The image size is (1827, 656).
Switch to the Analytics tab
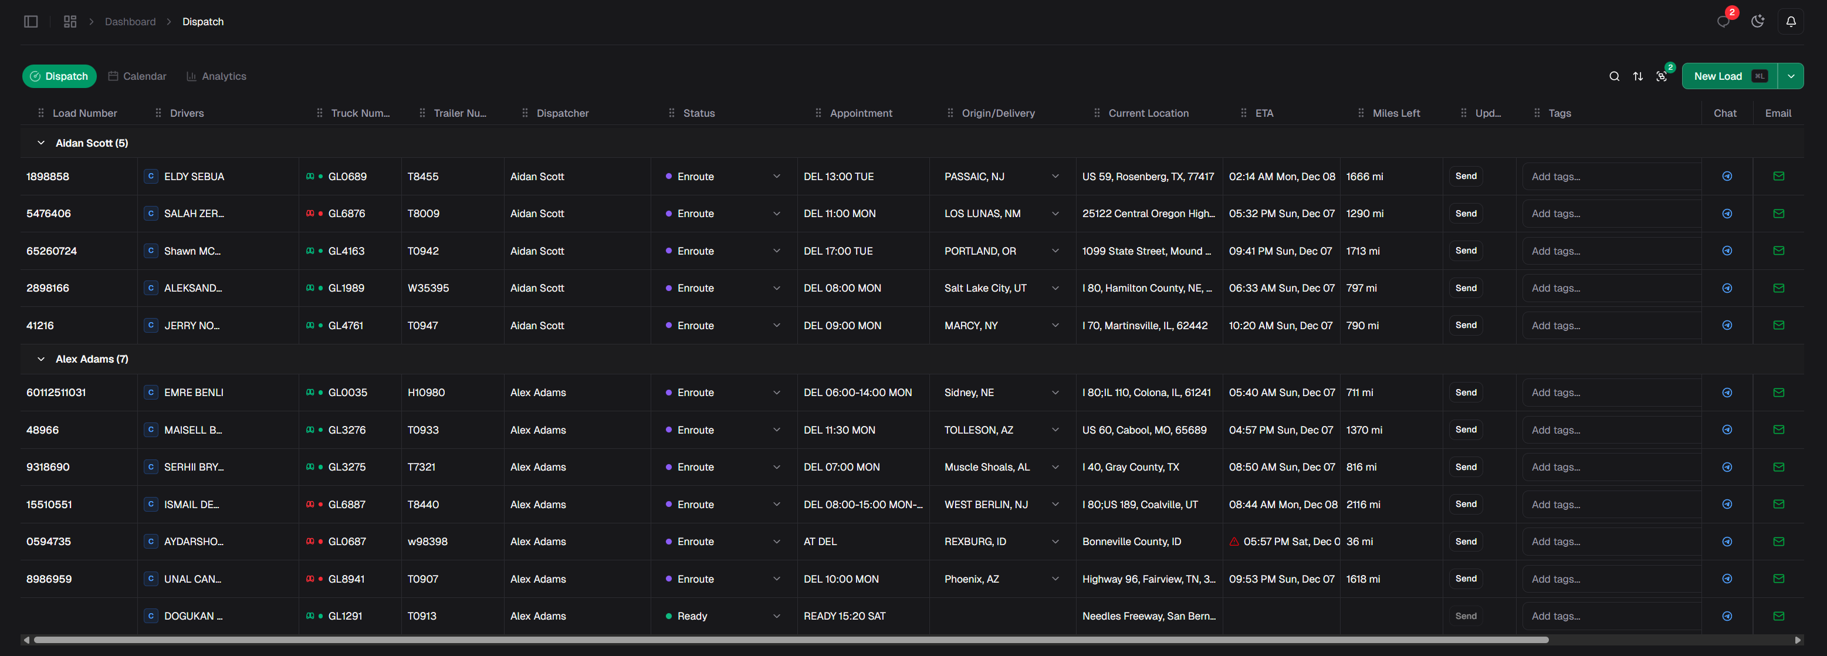tap(215, 76)
